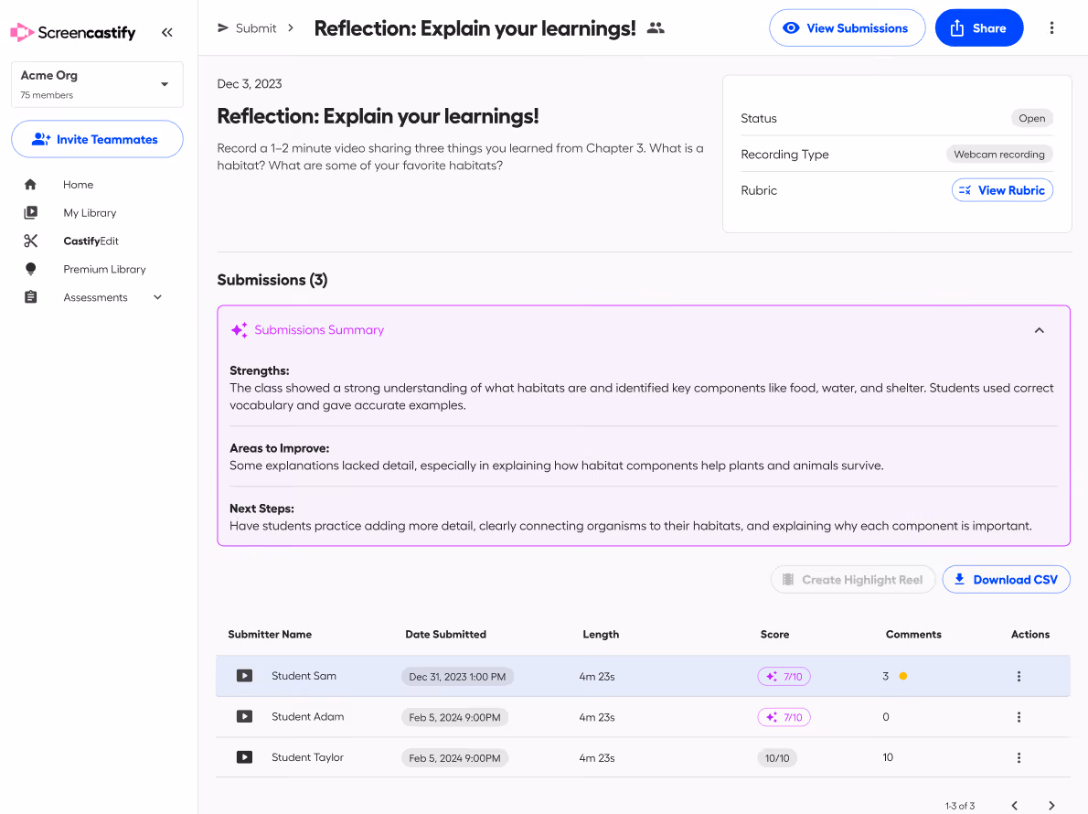
Task: Click the Comments column header
Action: point(913,634)
